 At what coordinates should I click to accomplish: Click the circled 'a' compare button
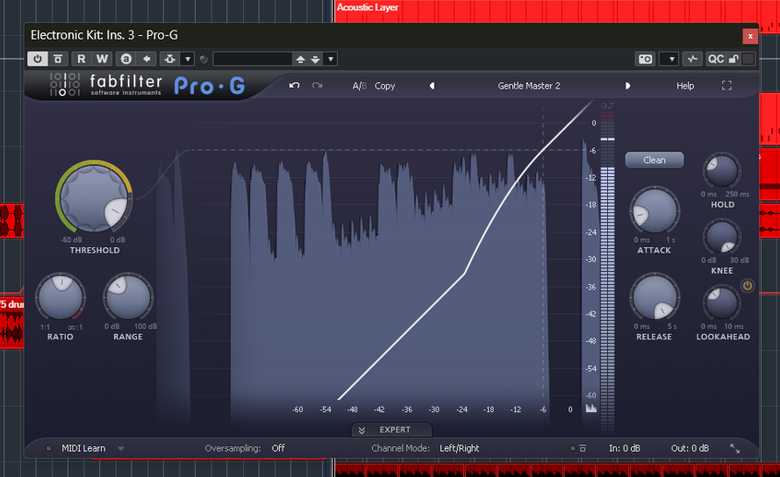pyautogui.click(x=125, y=59)
